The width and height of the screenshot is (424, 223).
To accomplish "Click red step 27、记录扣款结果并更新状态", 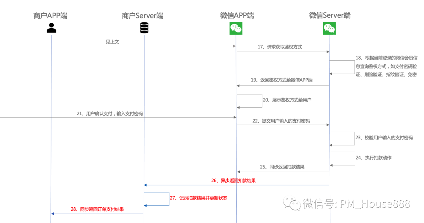I will pyautogui.click(x=199, y=198).
